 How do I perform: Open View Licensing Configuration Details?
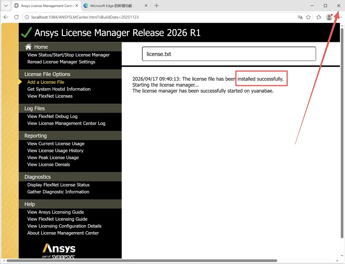[x=65, y=226]
